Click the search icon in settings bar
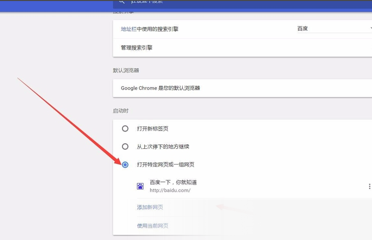The height and width of the screenshot is (240, 372). point(122,2)
